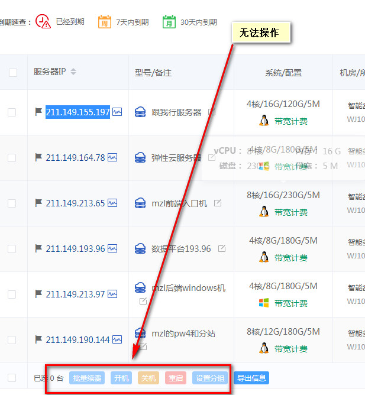The height and width of the screenshot is (395, 365).
Task: Click config text 8核/12G/180G/5M
Action: click(x=283, y=332)
